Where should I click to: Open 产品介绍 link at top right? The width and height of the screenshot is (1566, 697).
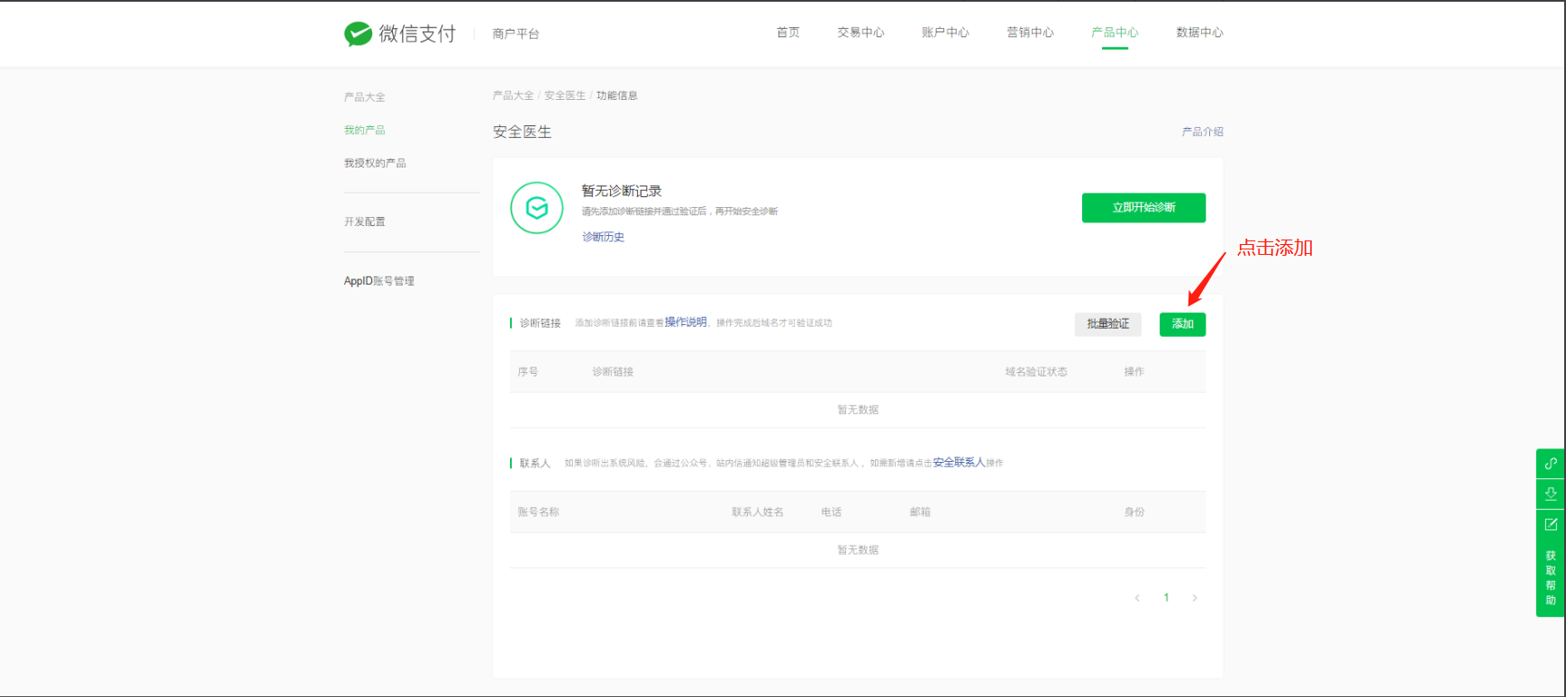point(1202,131)
